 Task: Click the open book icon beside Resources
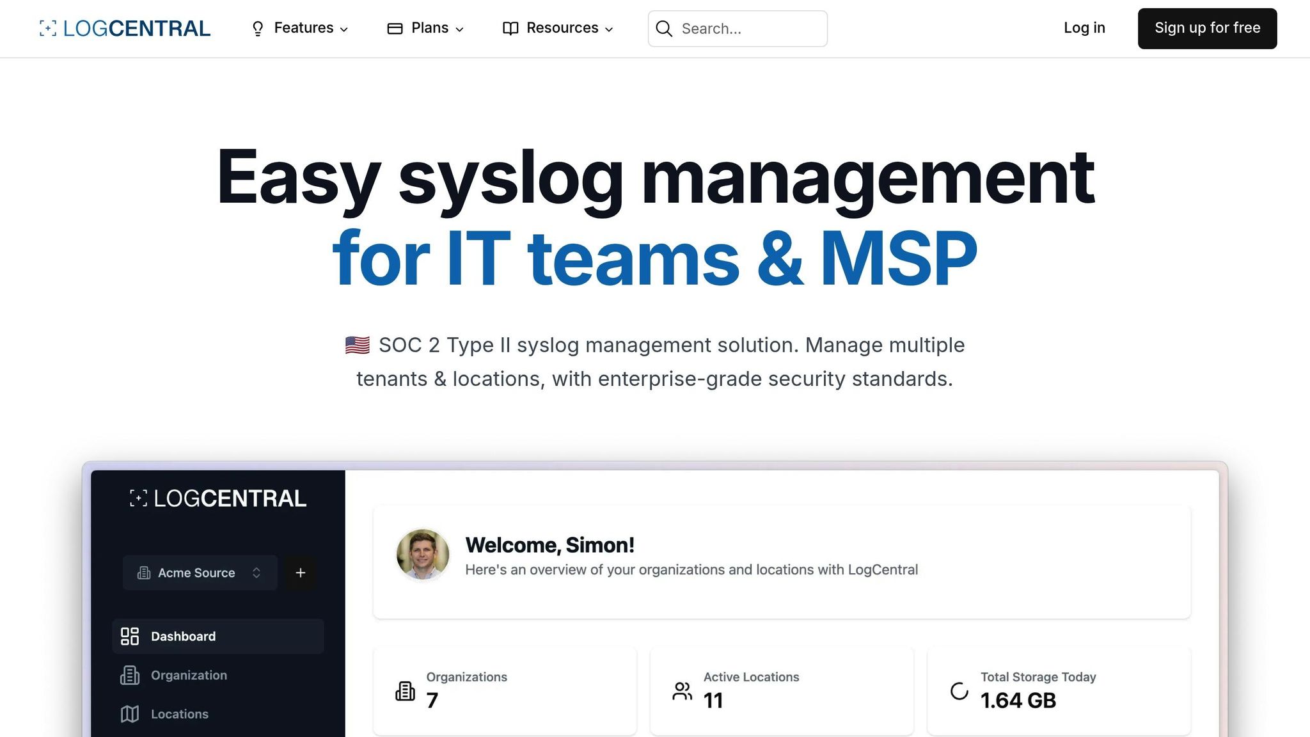point(510,29)
